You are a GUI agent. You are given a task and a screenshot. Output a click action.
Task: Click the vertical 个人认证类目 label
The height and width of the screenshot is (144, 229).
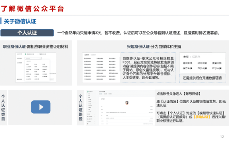[x=3, y=108]
